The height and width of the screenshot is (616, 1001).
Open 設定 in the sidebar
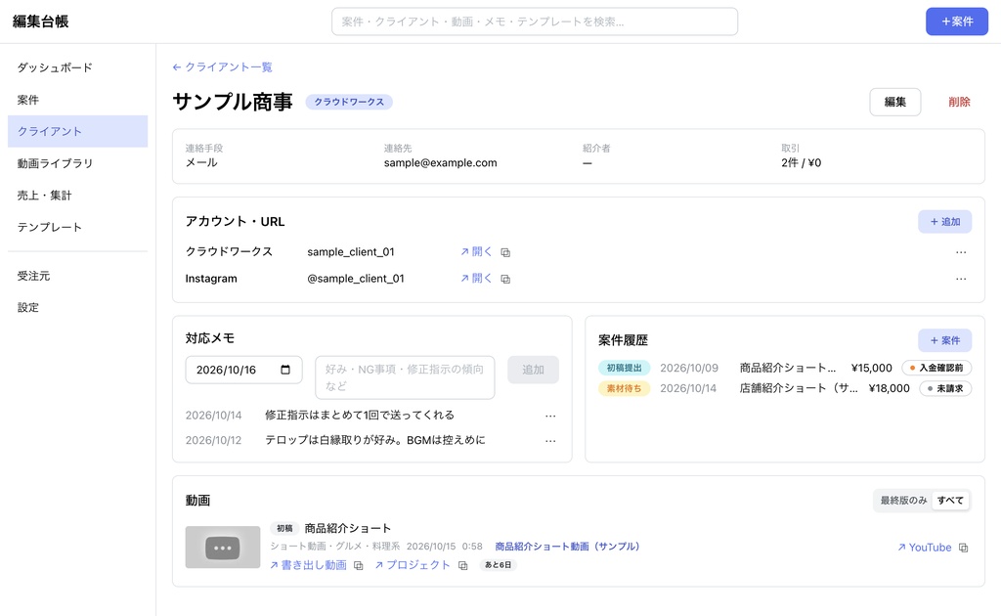tap(78, 308)
